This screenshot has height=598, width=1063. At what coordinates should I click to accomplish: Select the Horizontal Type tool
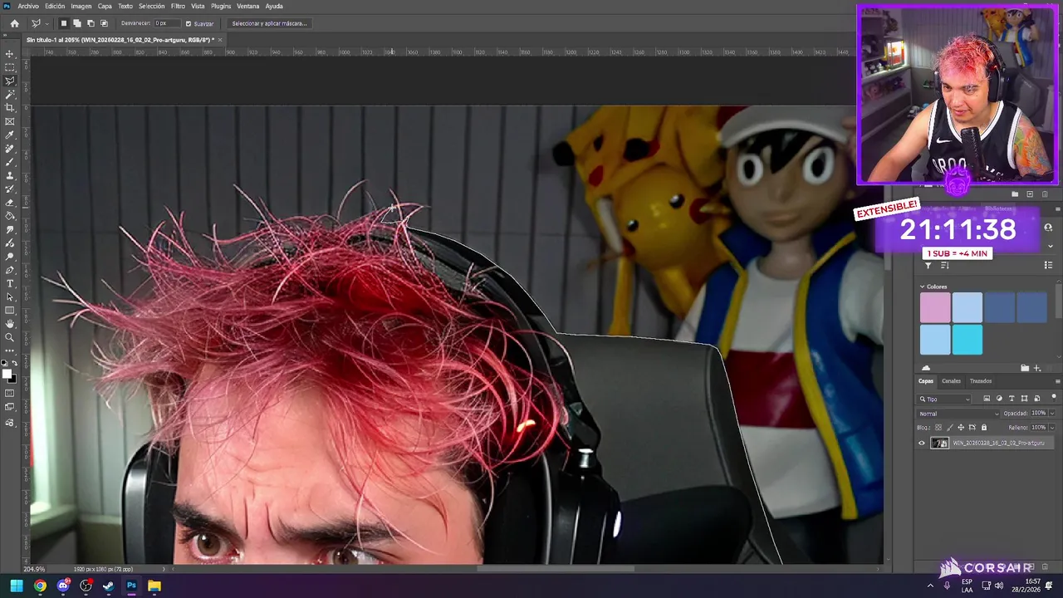10,284
